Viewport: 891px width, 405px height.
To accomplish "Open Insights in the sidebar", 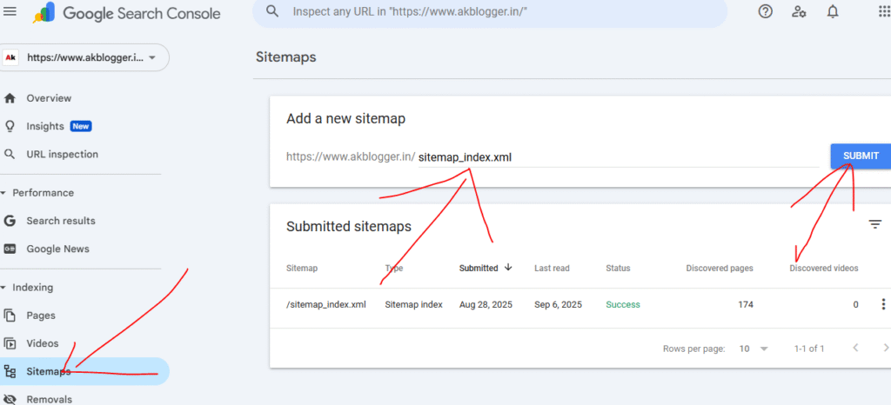I will coord(45,126).
